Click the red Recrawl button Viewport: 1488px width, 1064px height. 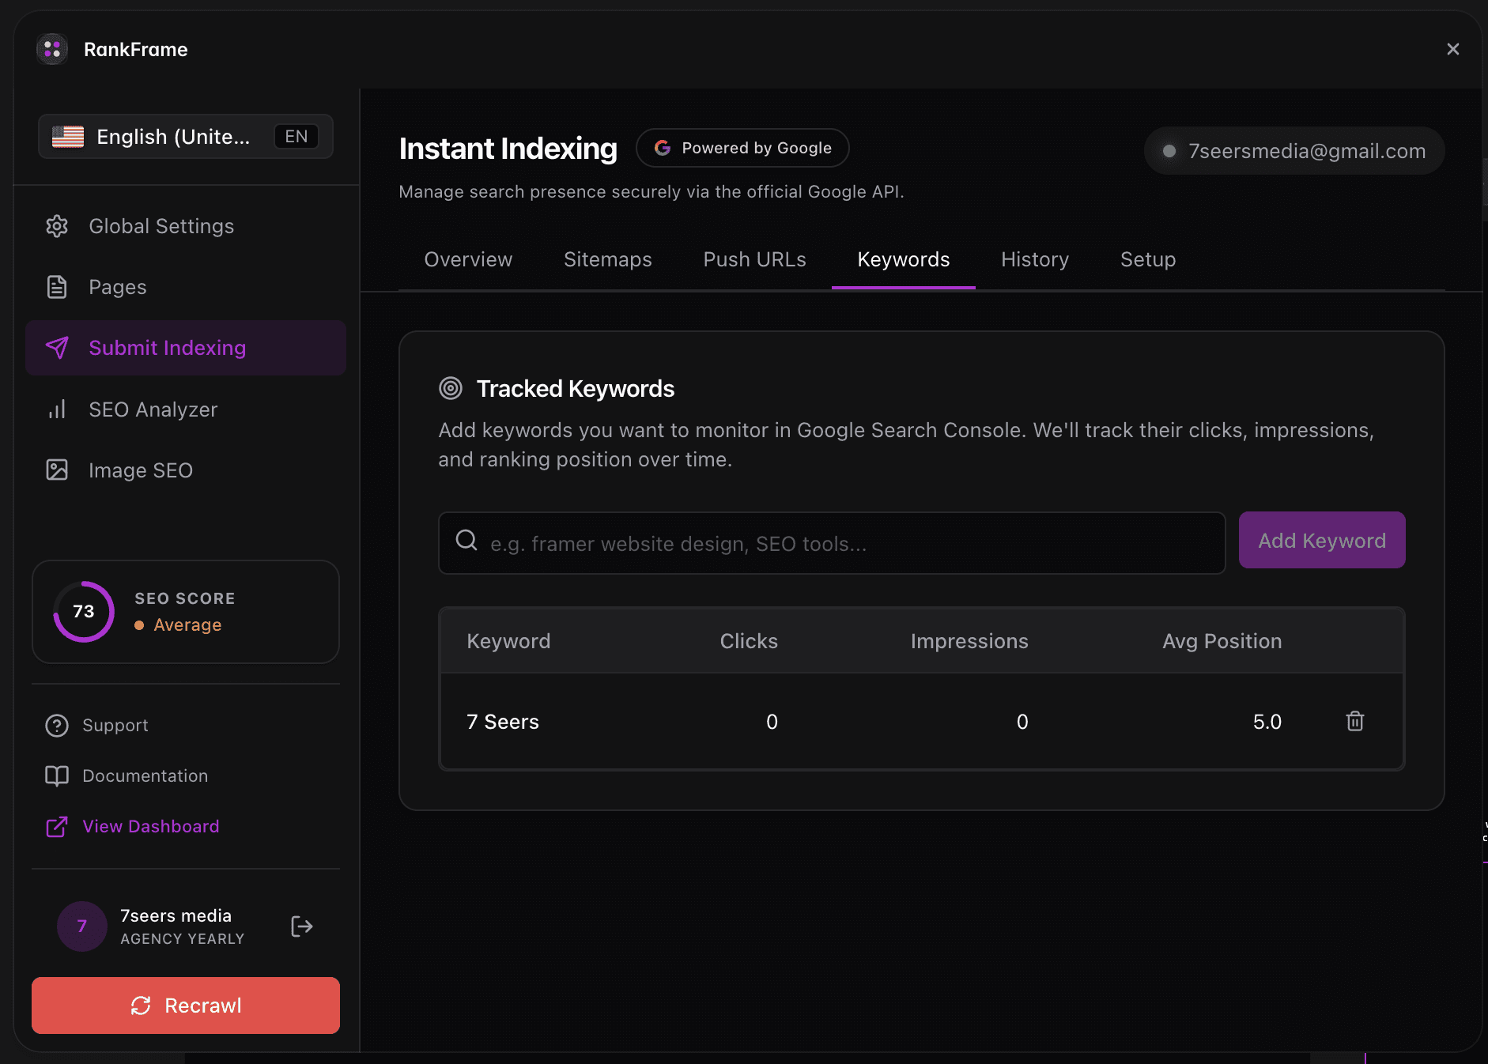186,1006
